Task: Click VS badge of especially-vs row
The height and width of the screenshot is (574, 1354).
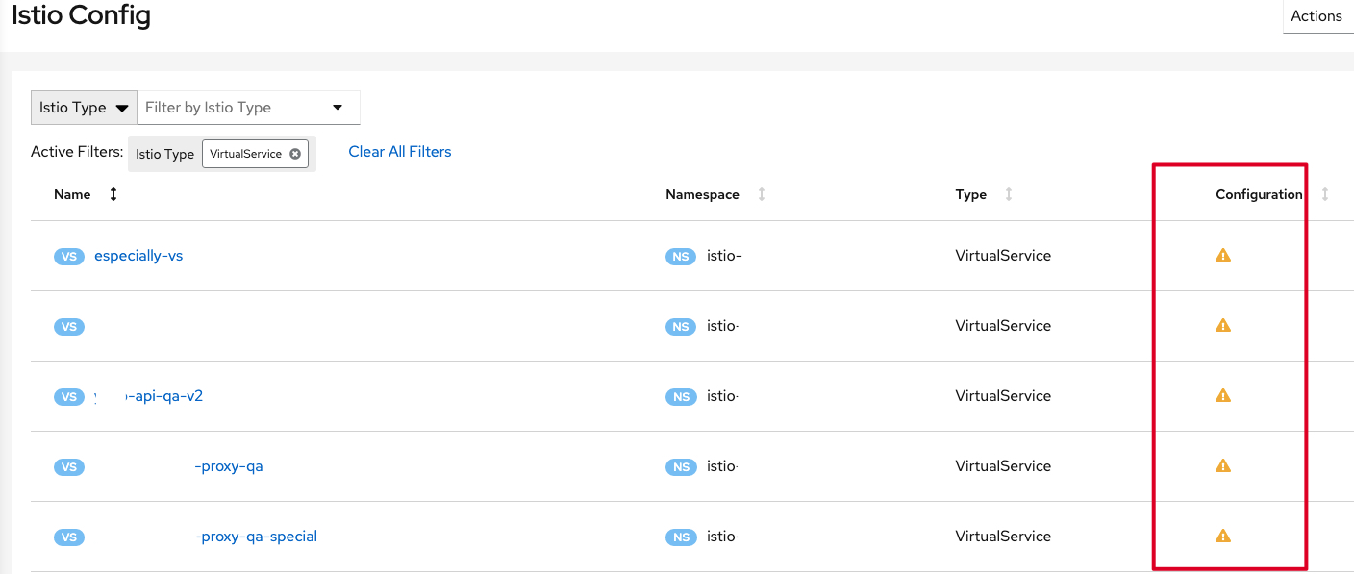Action: click(69, 257)
